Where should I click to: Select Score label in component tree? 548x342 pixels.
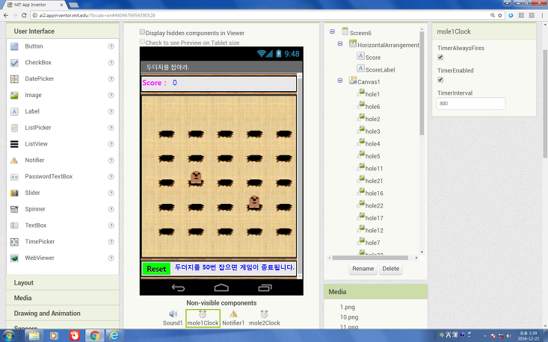373,57
